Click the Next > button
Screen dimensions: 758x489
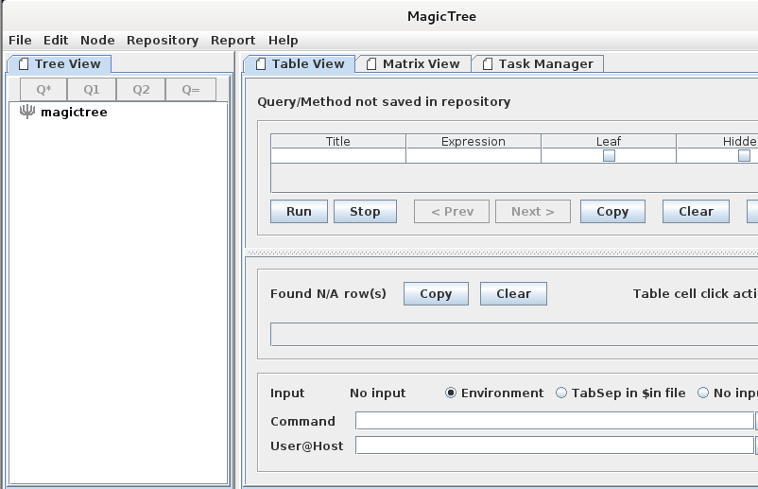coord(533,211)
